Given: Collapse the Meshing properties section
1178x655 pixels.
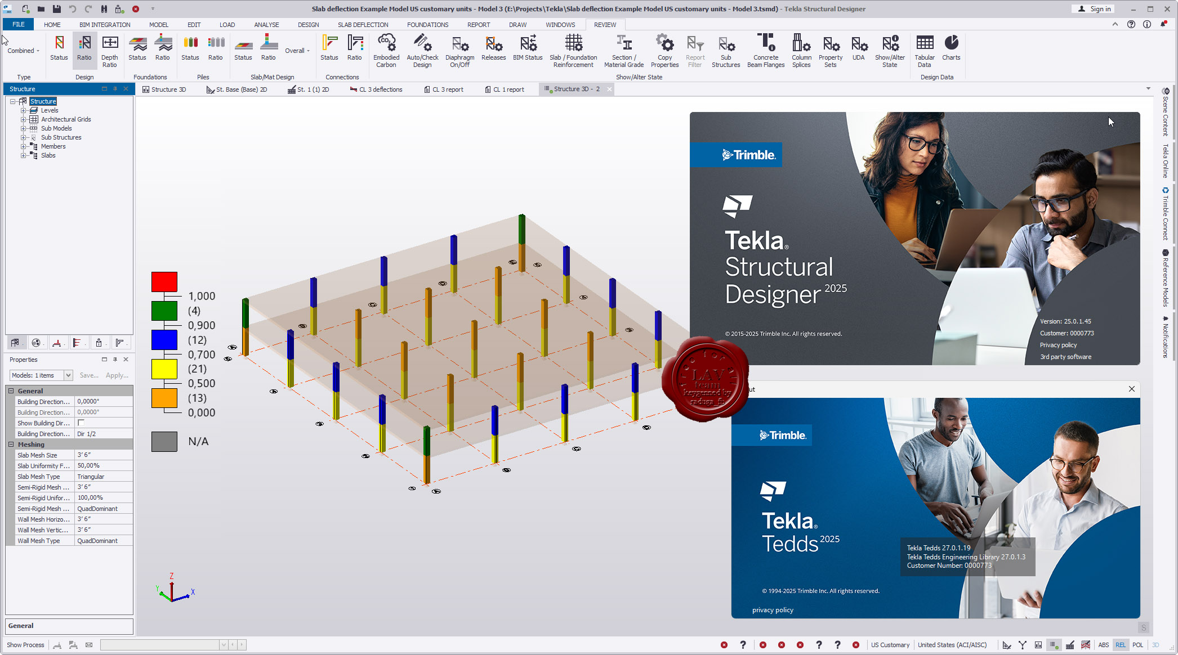Looking at the screenshot, I should 11,444.
